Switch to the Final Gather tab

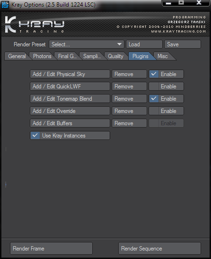(x=67, y=56)
